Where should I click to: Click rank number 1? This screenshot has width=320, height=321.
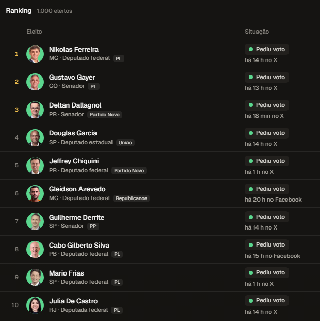click(x=17, y=54)
